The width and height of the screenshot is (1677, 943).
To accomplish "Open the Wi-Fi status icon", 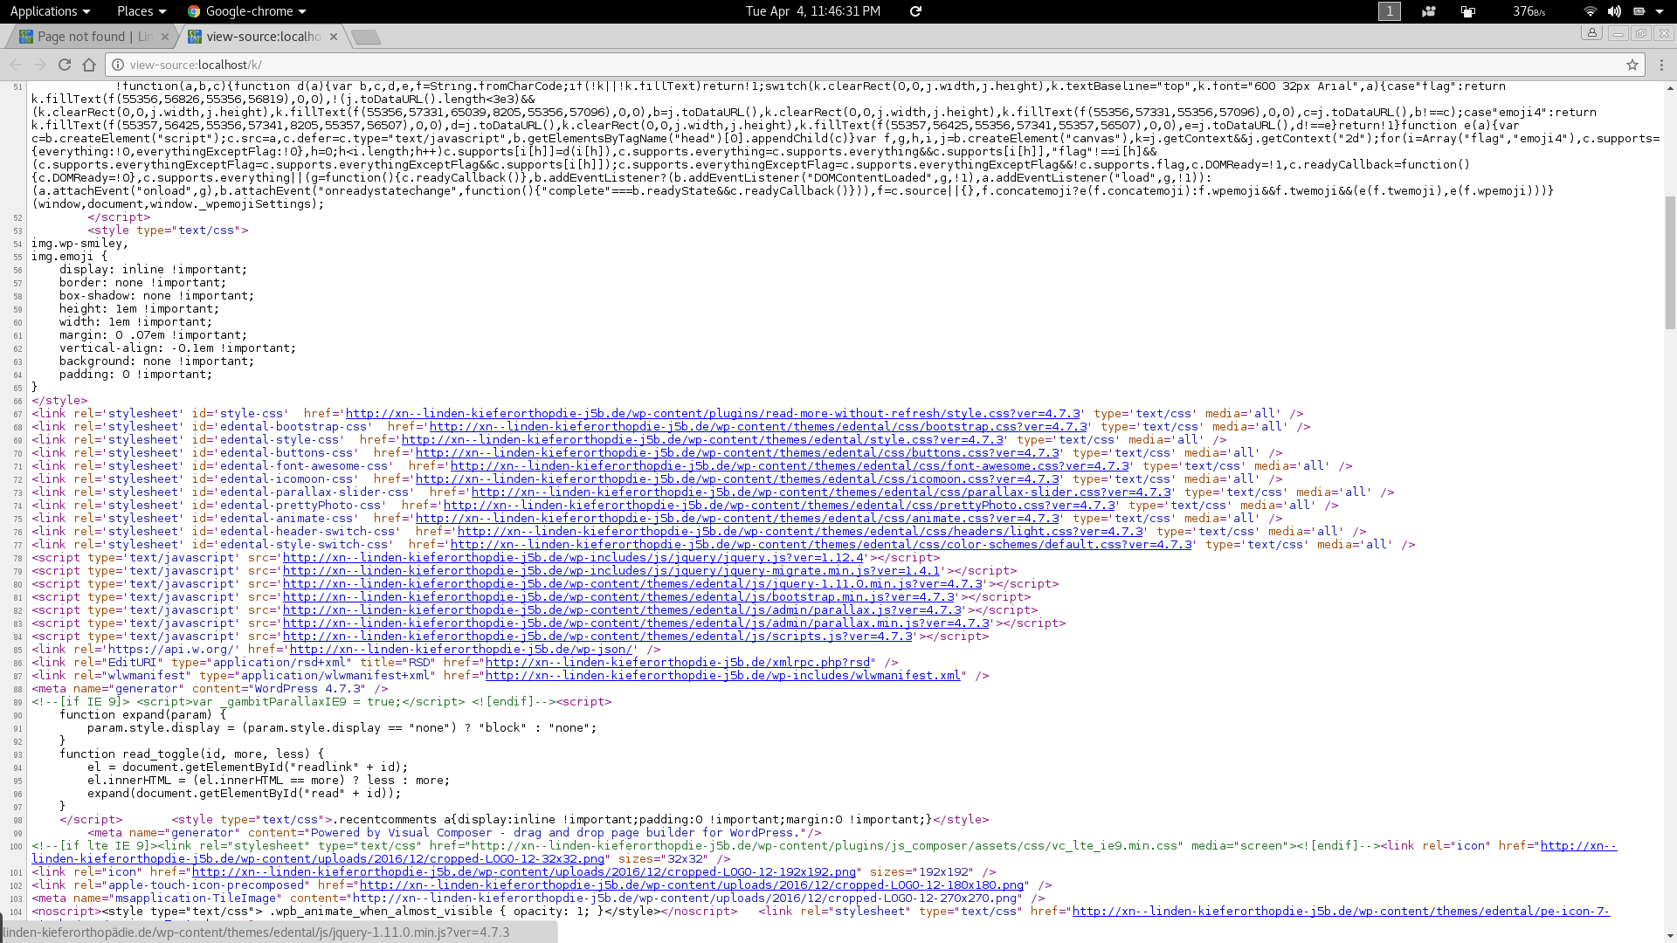I will [x=1590, y=11].
